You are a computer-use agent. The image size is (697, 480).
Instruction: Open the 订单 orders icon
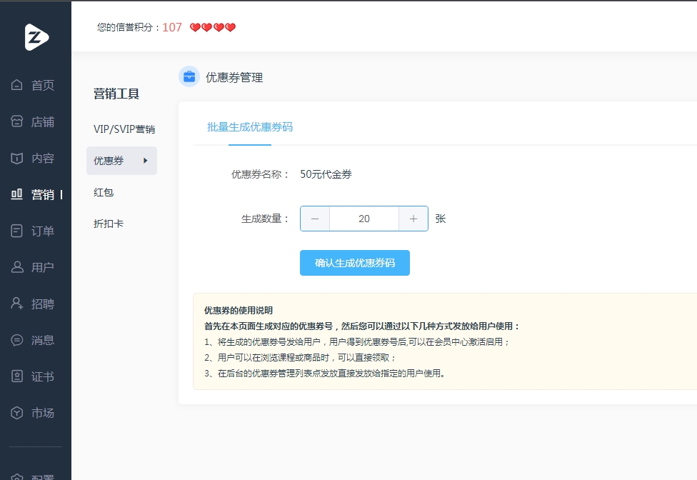click(x=17, y=231)
